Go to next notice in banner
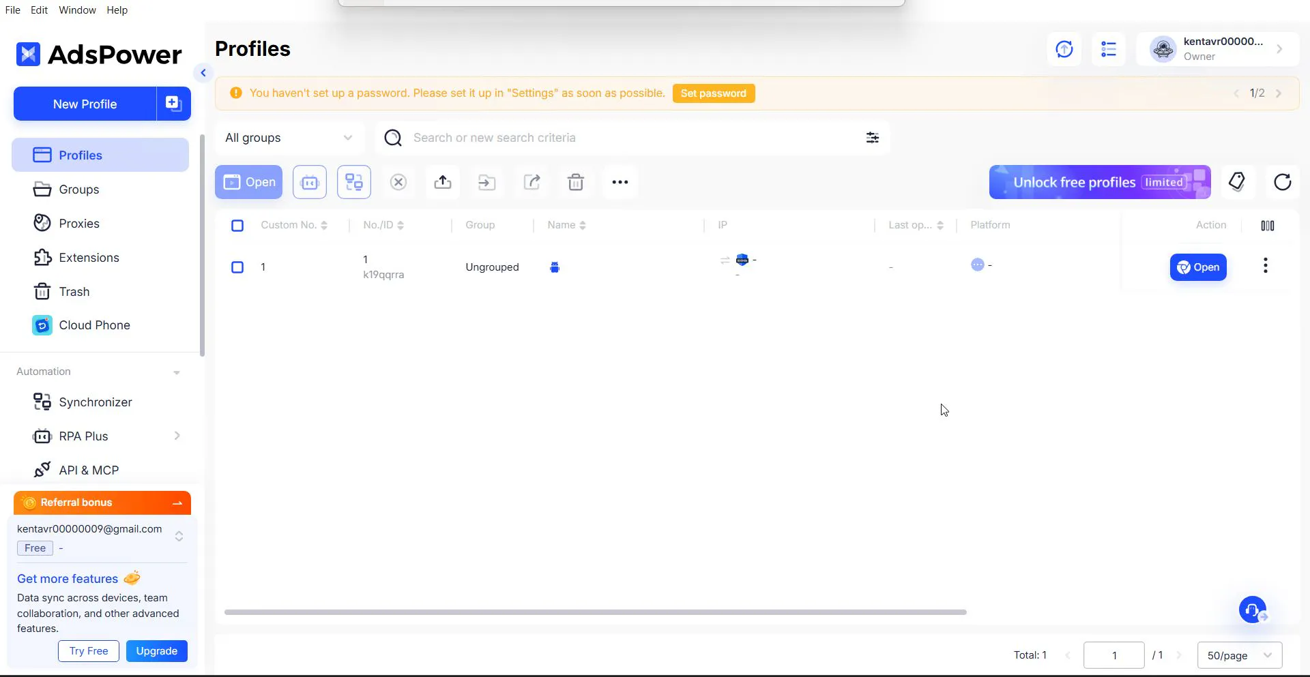Viewport: 1310px width, 677px height. tap(1279, 93)
